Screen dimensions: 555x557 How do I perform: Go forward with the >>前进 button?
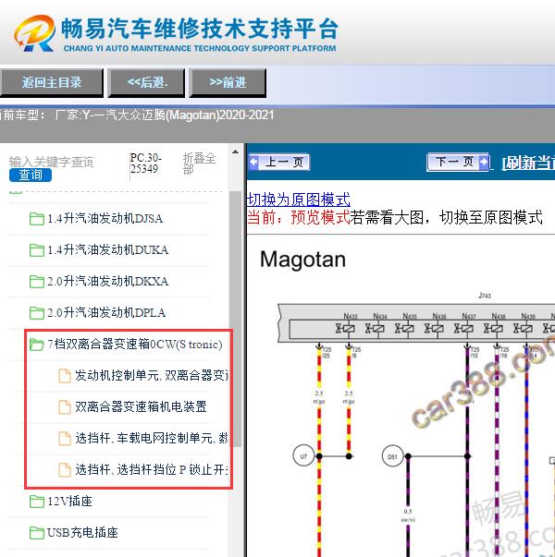click(228, 83)
